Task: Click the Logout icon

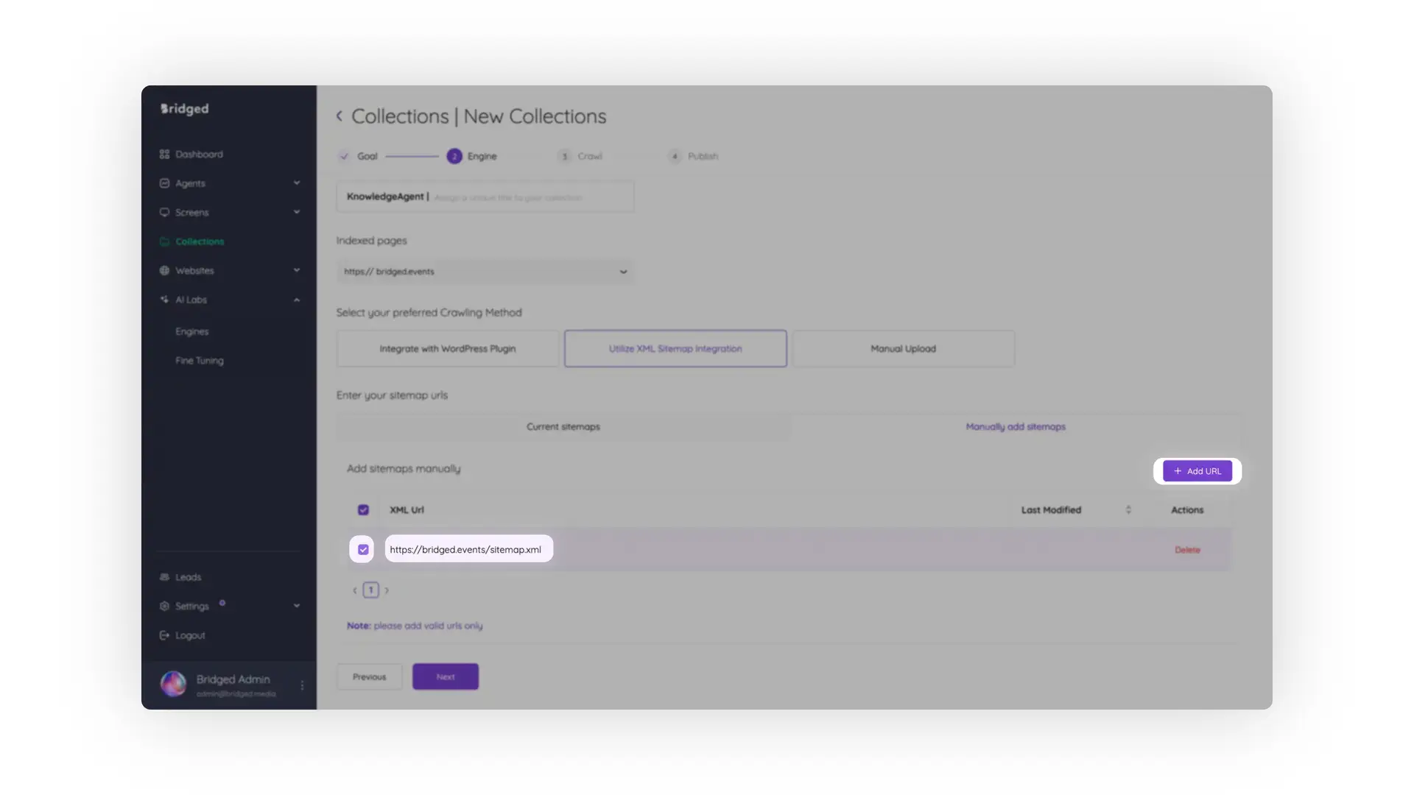Action: (x=165, y=635)
